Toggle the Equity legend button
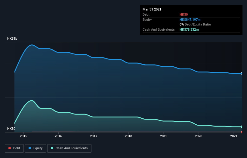Image resolution: width=247 pixels, height=158 pixels. pos(36,148)
